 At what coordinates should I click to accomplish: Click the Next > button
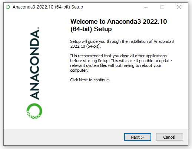coord(138,137)
